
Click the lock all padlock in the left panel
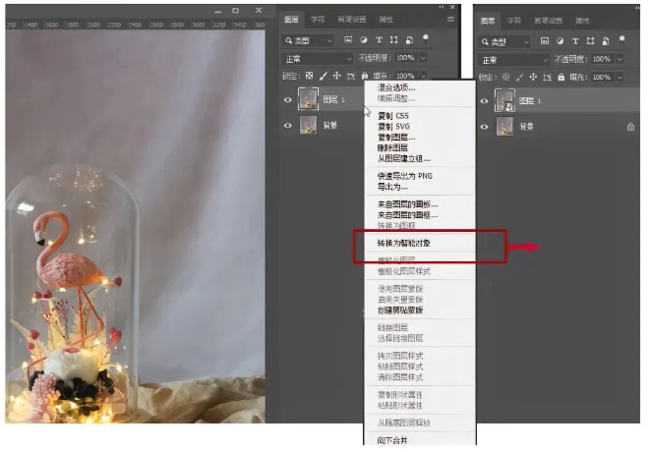click(365, 76)
